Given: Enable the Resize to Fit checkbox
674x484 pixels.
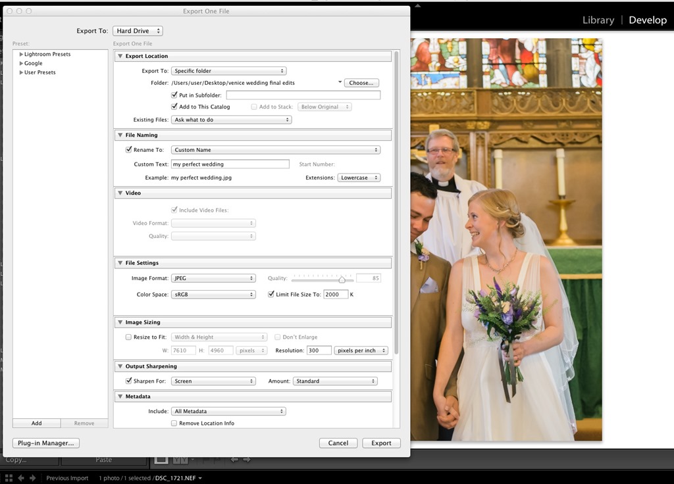Looking at the screenshot, I should 128,337.
